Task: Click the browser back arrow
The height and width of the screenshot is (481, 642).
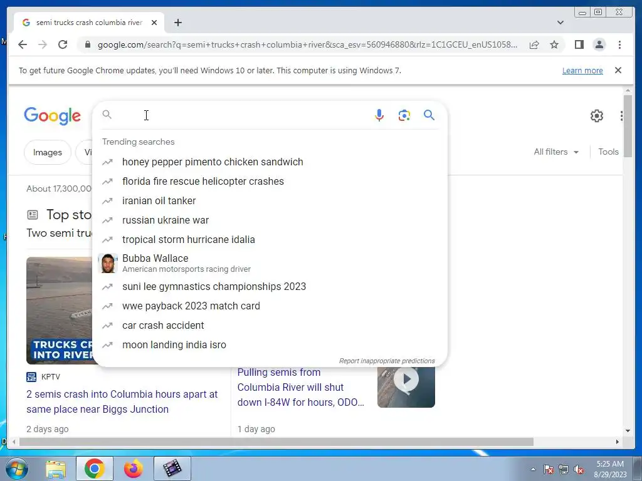Action: click(x=23, y=44)
